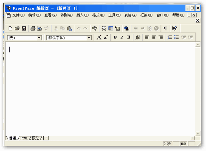This screenshot has width=206, height=151.
Task: Open the 帮助(H) menu
Action: [x=179, y=15]
